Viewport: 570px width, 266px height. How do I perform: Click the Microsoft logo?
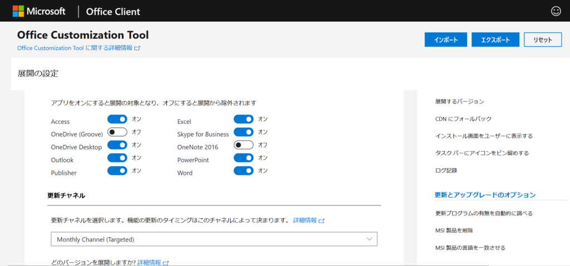coord(39,11)
